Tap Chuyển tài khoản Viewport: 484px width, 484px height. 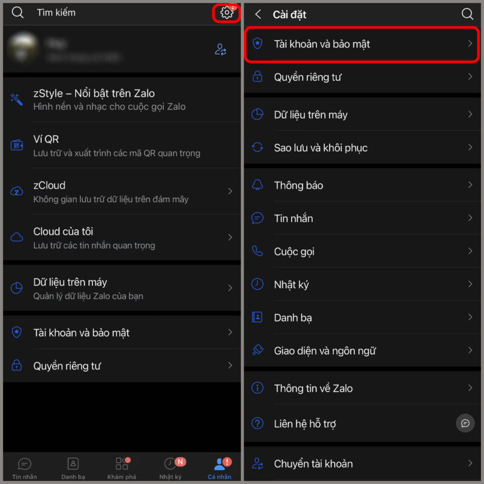point(362,463)
